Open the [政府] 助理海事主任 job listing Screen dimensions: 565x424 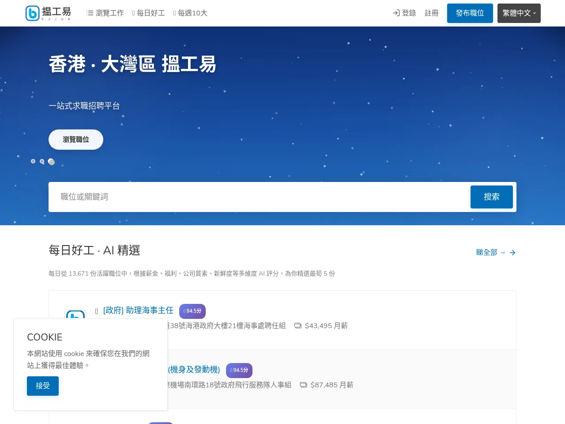coord(138,310)
